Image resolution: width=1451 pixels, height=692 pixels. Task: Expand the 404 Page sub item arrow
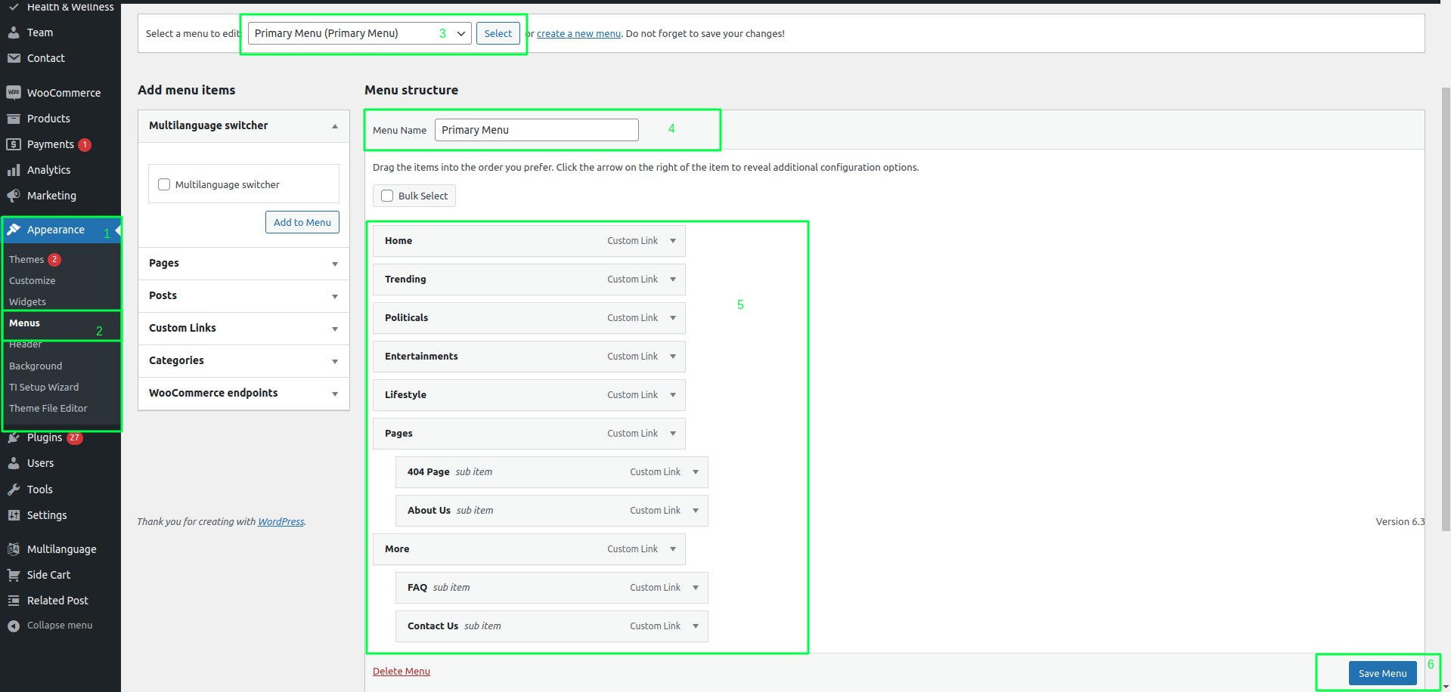click(696, 472)
